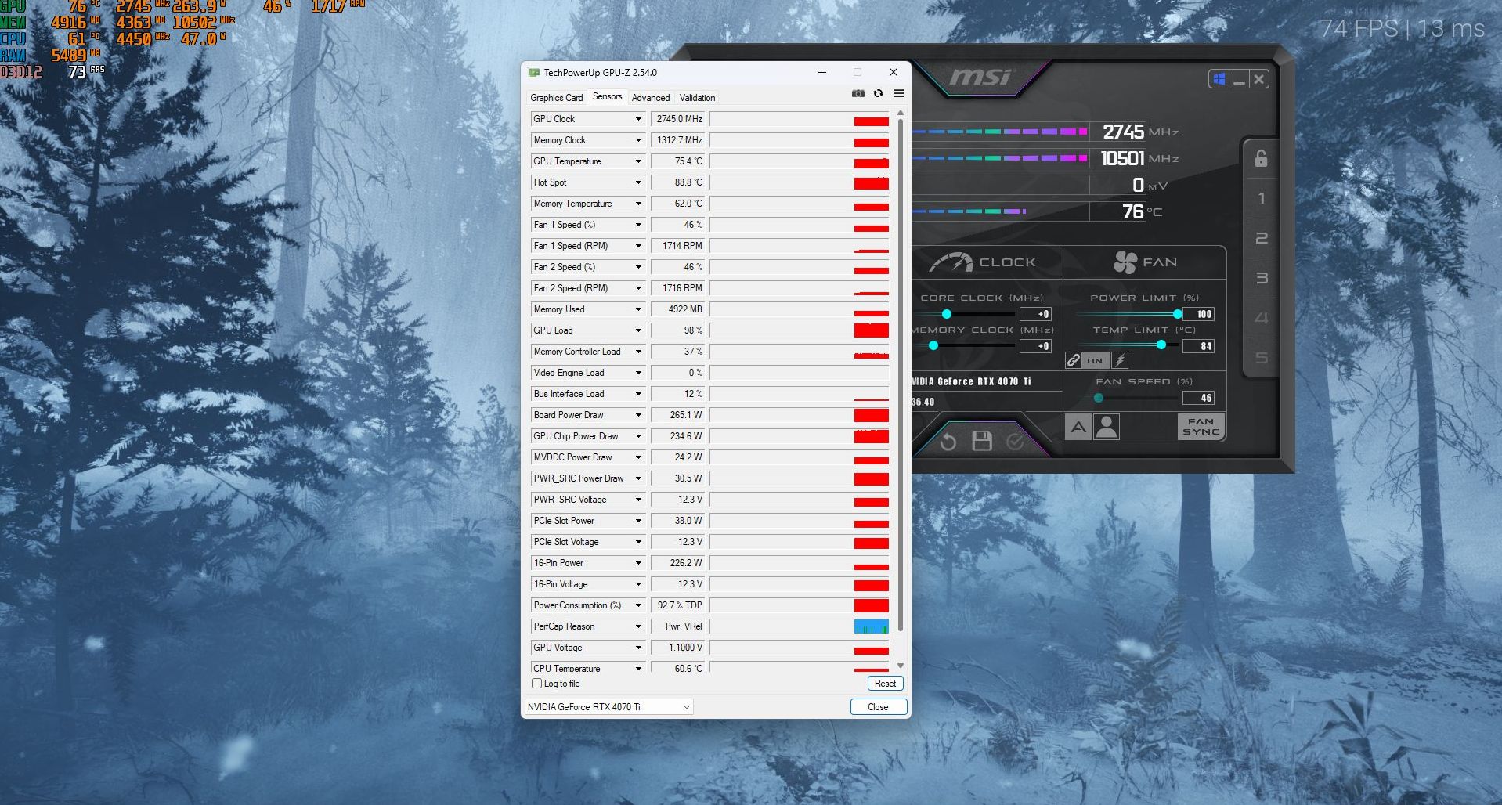Apply changes with the checkmark icon in Afterburner
Image resolution: width=1502 pixels, height=805 pixels.
point(1013,441)
